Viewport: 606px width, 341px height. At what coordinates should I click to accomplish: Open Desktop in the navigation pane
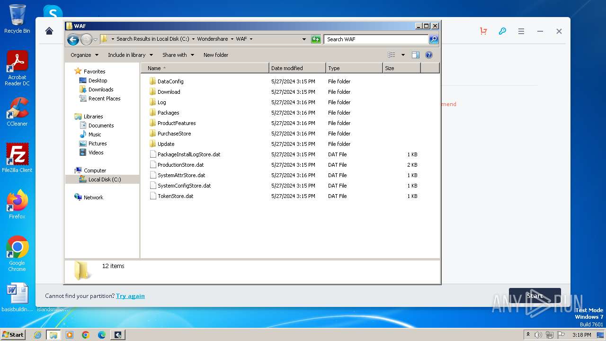(98, 81)
